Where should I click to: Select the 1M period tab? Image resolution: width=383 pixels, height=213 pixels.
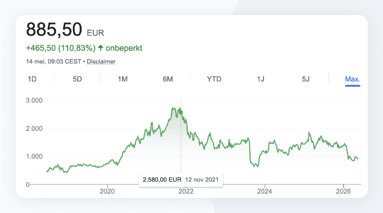pos(122,79)
